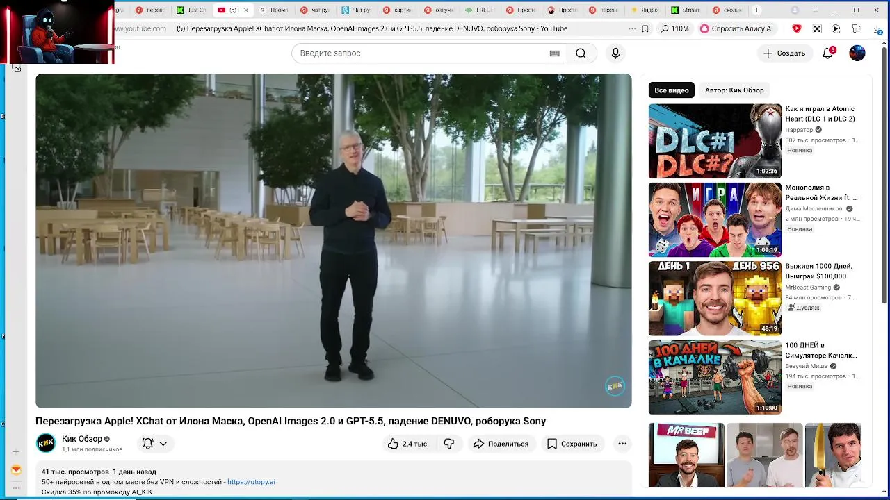
Task: Click the Выживи 1000 Дней video title
Action: 820,271
